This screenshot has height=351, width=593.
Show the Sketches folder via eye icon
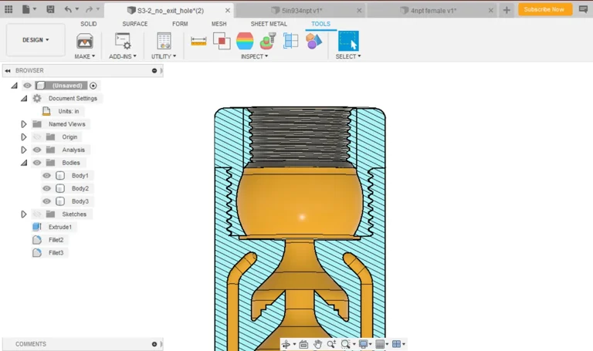37,214
